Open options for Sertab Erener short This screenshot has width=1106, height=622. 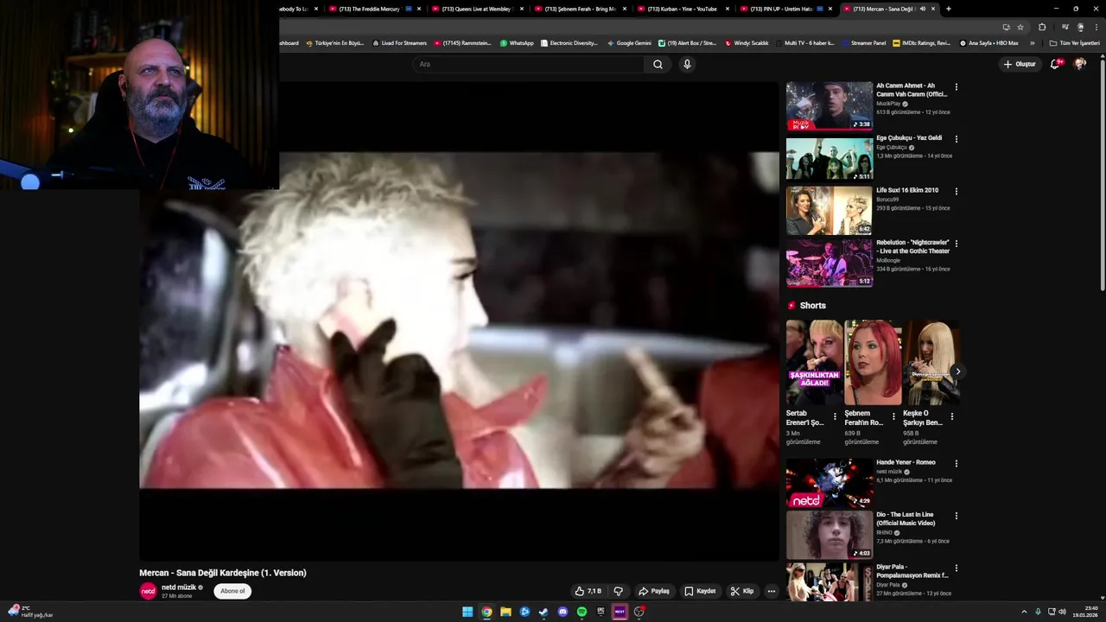click(835, 416)
